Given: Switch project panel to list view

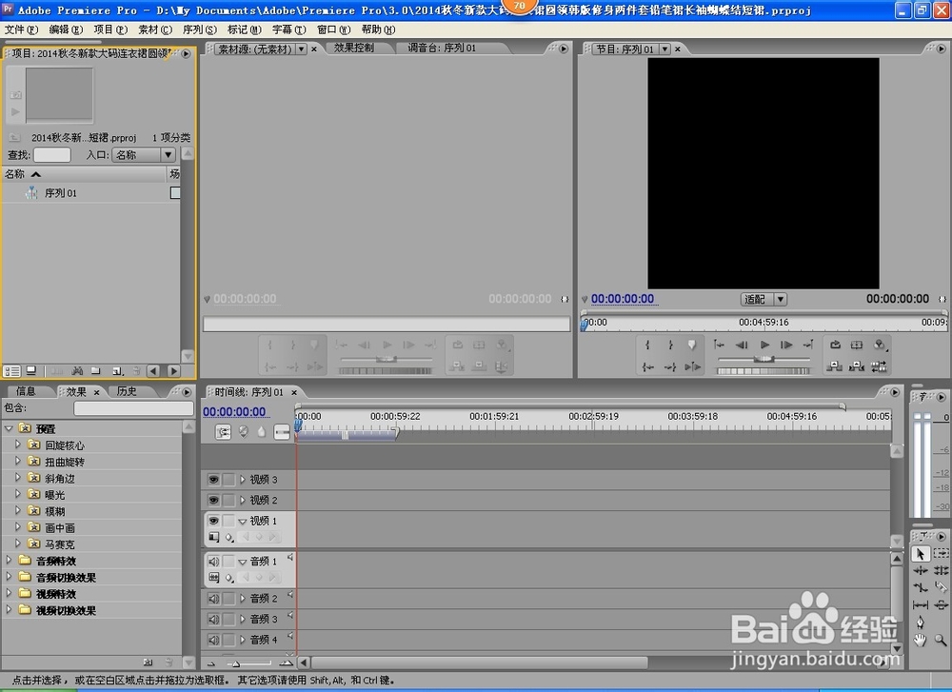Looking at the screenshot, I should (x=11, y=371).
